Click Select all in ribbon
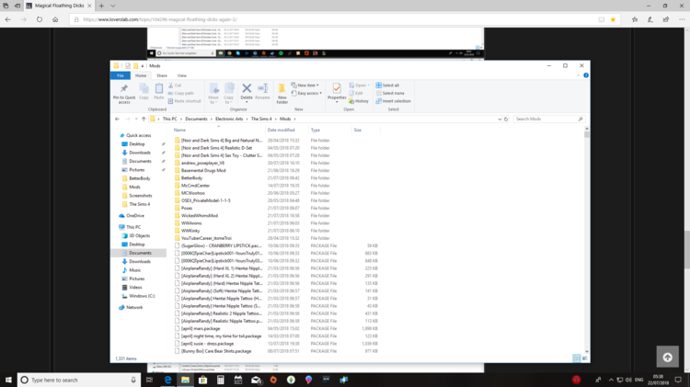The width and height of the screenshot is (690, 387). pyautogui.click(x=387, y=85)
